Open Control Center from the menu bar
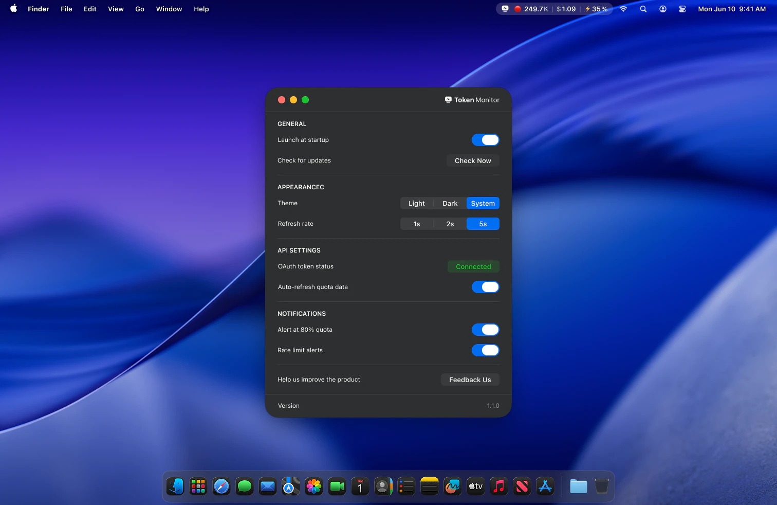 [x=682, y=9]
